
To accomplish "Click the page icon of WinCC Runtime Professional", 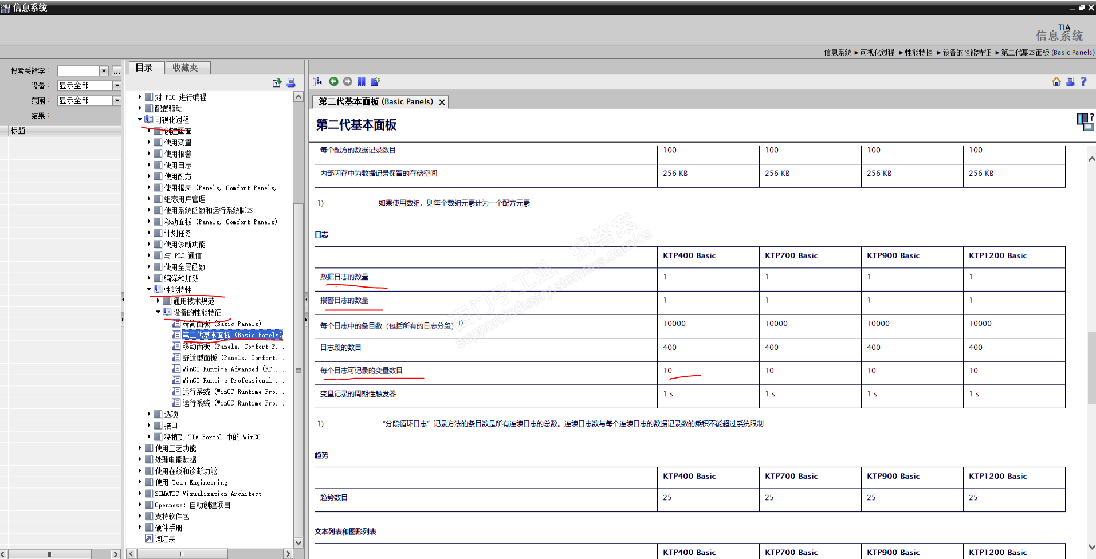I will click(x=177, y=380).
